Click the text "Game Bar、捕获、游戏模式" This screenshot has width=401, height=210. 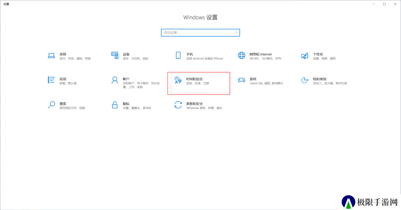[x=266, y=83]
